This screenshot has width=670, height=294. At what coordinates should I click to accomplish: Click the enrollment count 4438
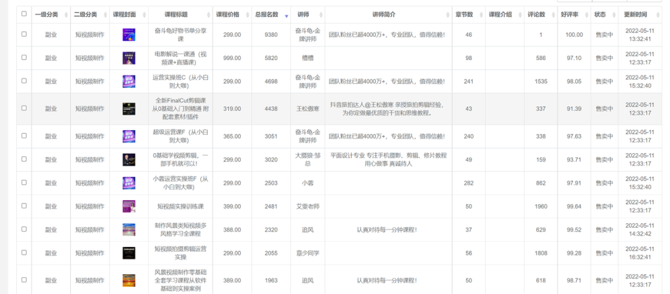click(271, 109)
